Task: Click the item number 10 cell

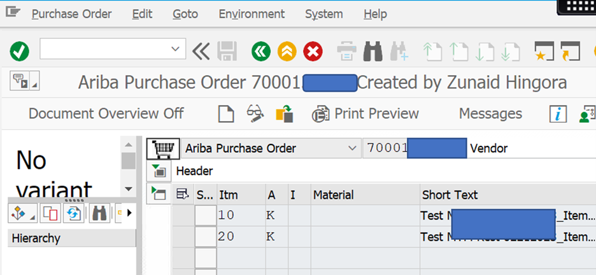Action: point(241,216)
